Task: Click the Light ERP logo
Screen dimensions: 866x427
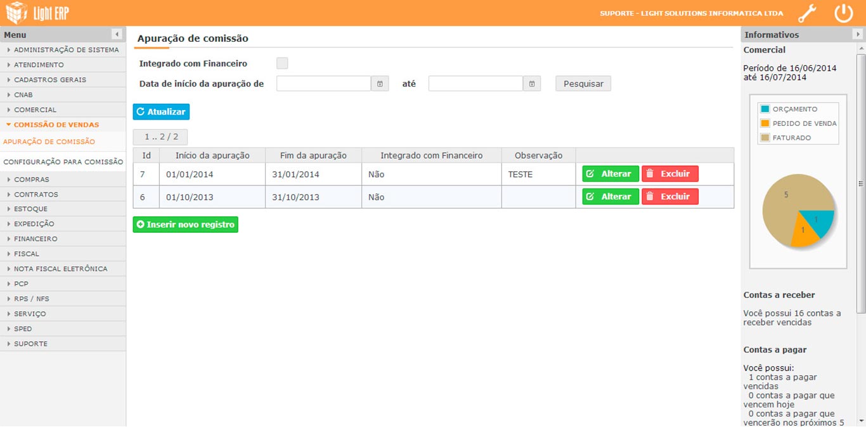Action: (x=37, y=13)
